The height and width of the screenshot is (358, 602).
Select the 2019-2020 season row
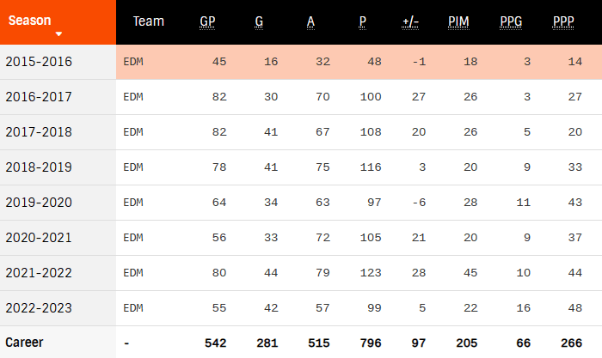click(x=39, y=203)
